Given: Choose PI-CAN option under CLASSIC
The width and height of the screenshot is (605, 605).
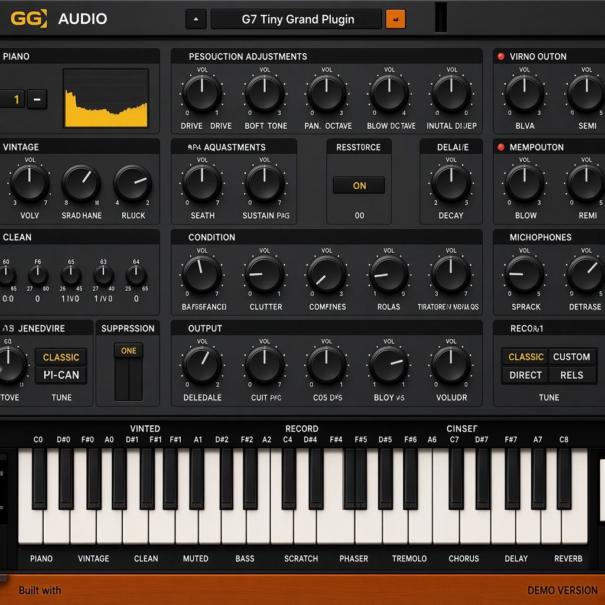Looking at the screenshot, I should coord(61,375).
